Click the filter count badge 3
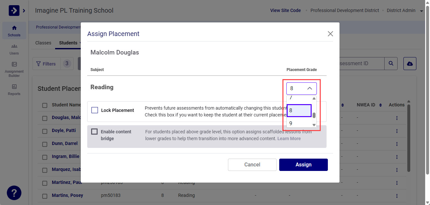Image resolution: width=430 pixels, height=205 pixels. point(67,64)
